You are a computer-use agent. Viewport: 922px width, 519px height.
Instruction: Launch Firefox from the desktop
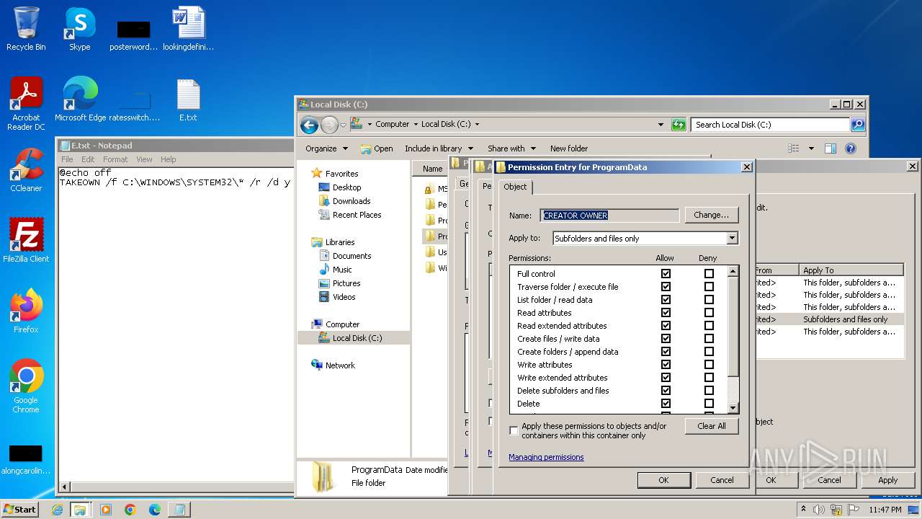click(26, 311)
